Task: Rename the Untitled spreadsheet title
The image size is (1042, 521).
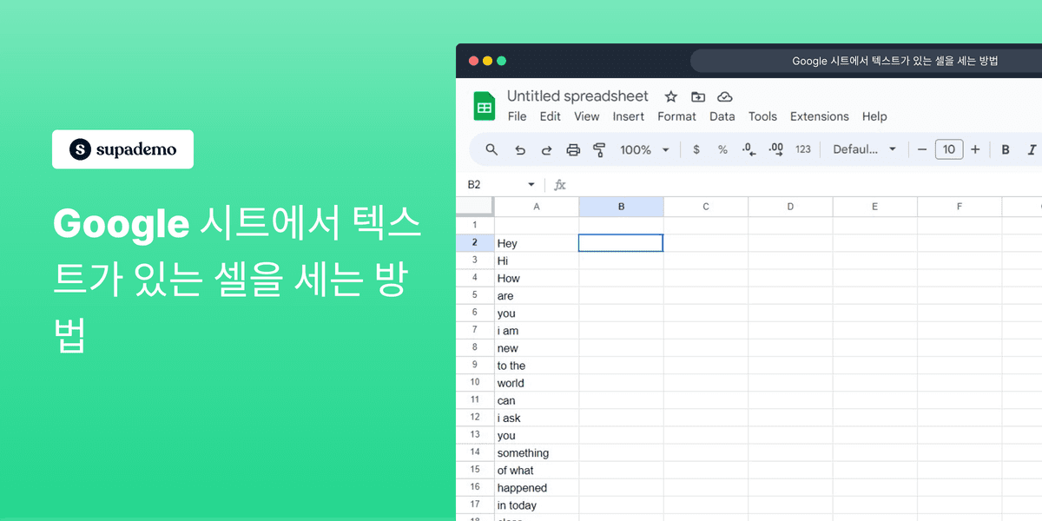Action: pos(577,96)
